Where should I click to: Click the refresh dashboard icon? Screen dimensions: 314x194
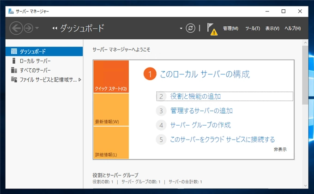190,28
